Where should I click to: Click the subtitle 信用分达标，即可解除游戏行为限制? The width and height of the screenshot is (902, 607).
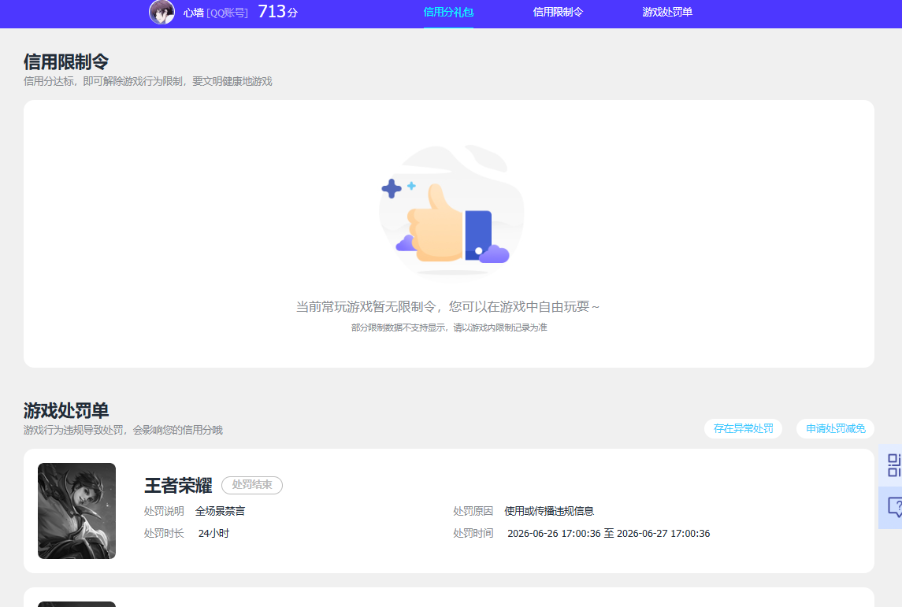103,81
